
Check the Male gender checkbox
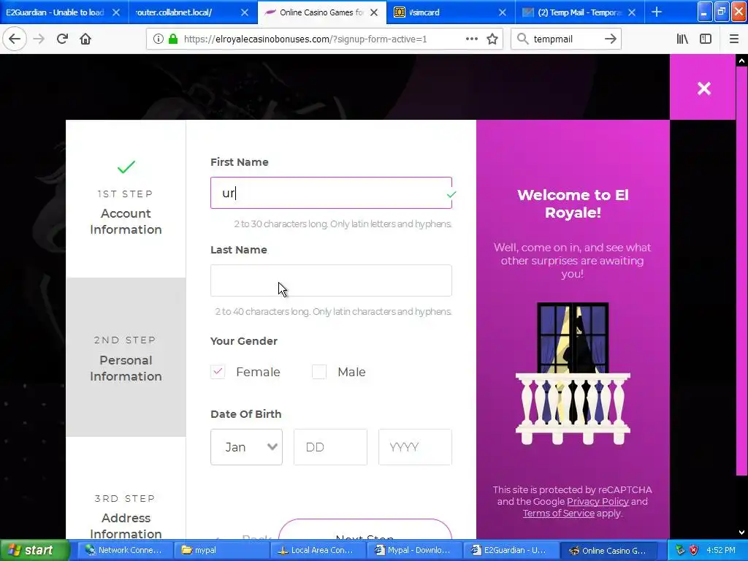pos(319,371)
